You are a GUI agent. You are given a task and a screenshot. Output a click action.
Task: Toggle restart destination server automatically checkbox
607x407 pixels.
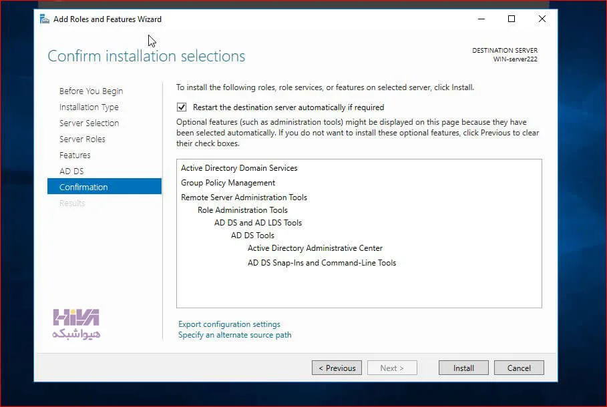tap(182, 107)
